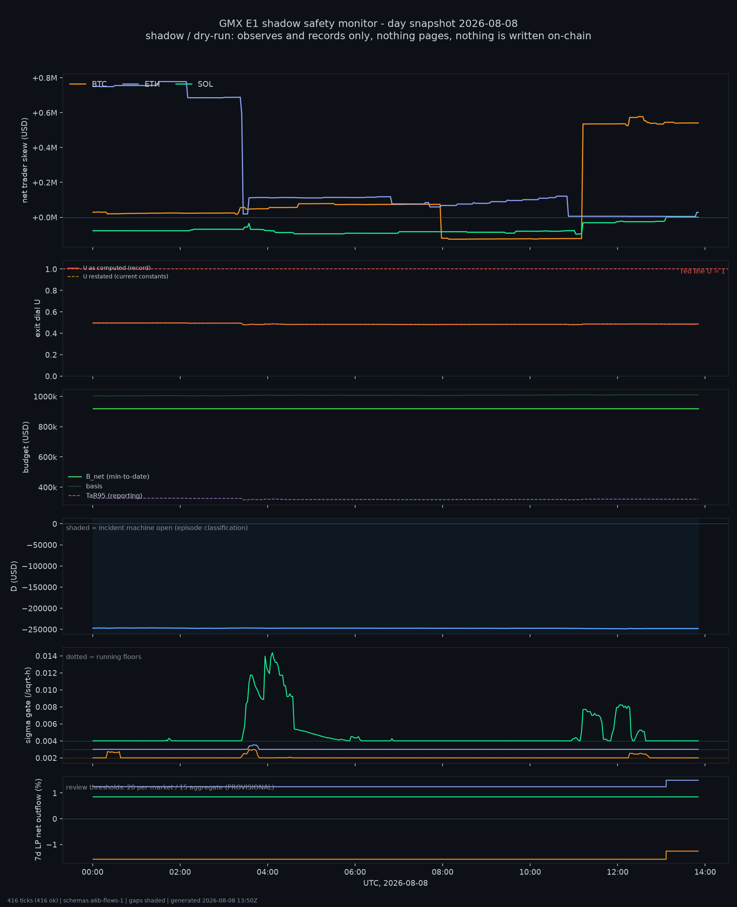Click the '14:00' time axis label
This screenshot has width=737, height=907.
click(705, 872)
